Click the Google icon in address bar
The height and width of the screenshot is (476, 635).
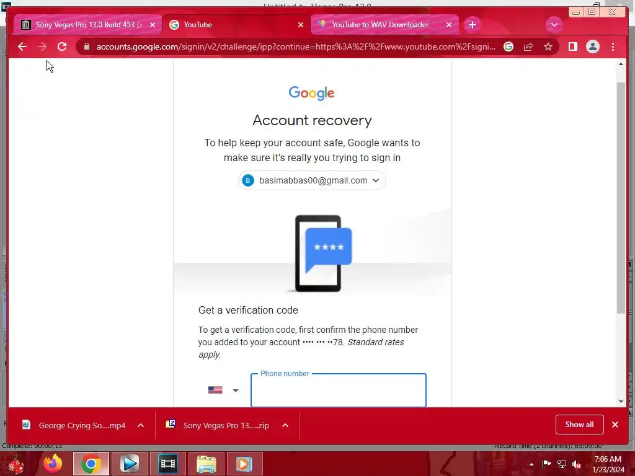pyautogui.click(x=508, y=46)
